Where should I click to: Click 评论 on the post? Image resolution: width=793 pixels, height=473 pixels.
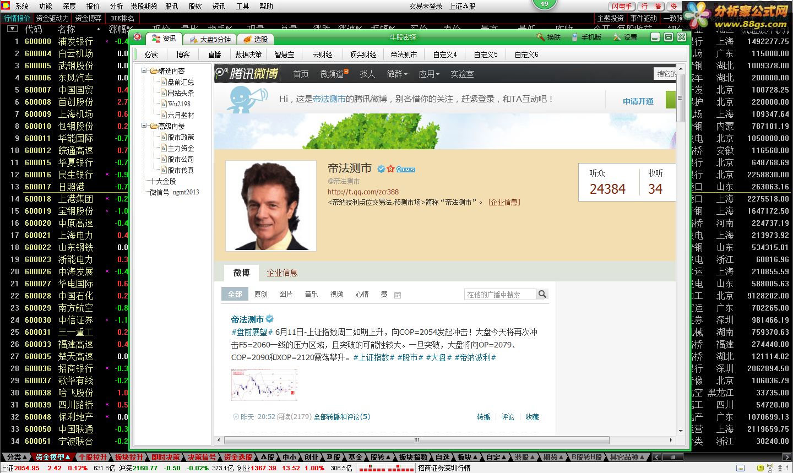(508, 417)
